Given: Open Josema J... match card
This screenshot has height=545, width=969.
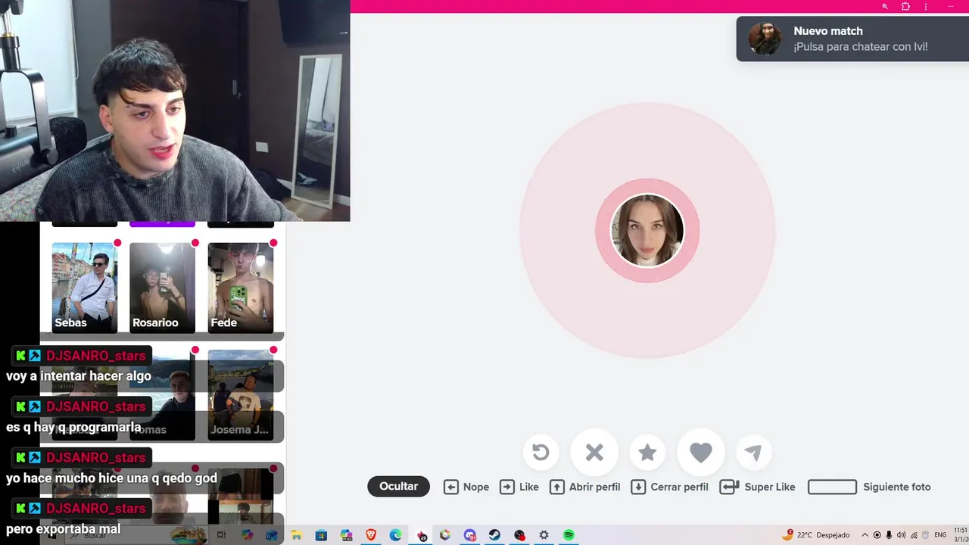Looking at the screenshot, I should (240, 395).
